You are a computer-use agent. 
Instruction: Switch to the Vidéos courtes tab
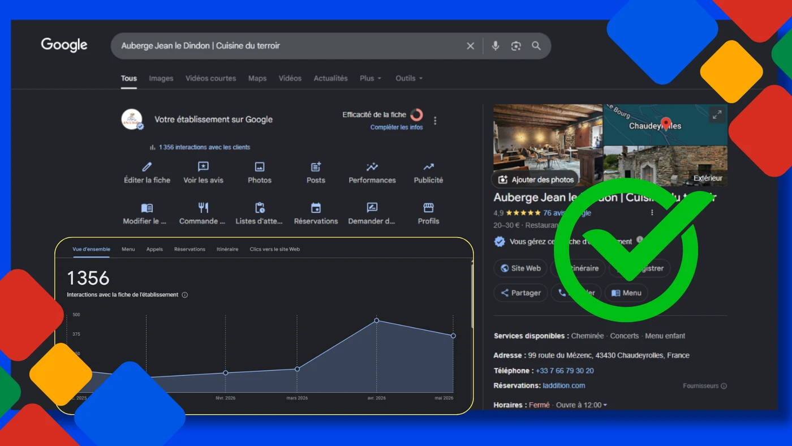click(211, 78)
